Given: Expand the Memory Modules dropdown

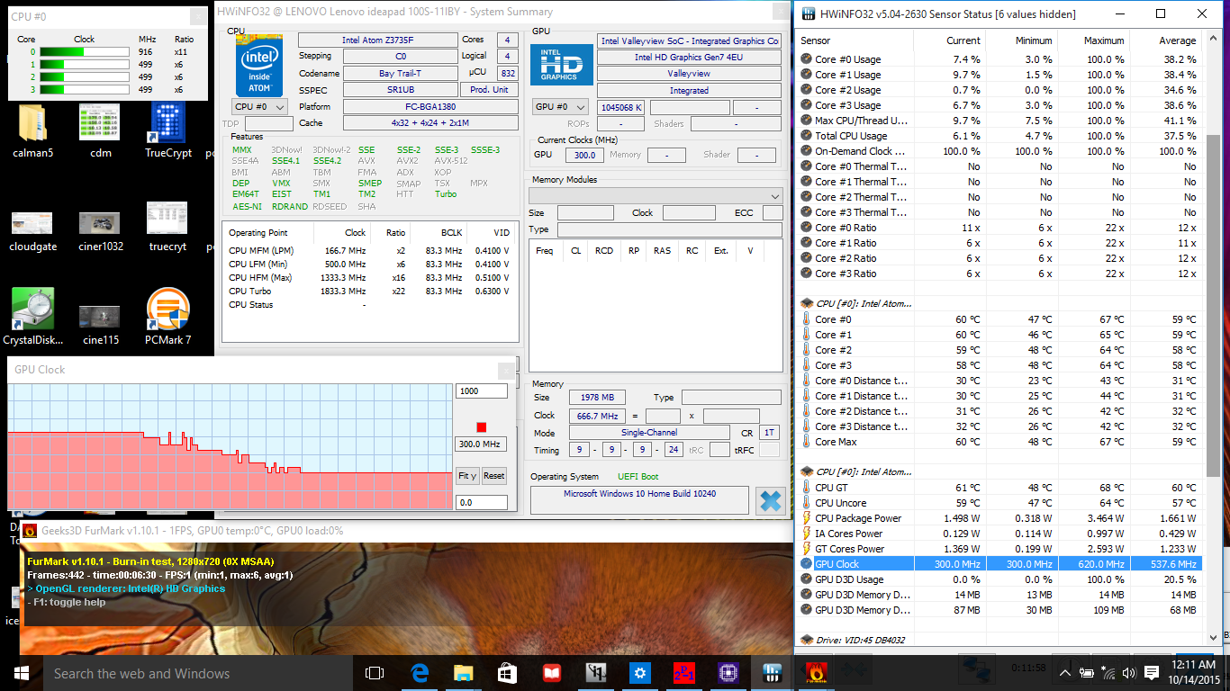Looking at the screenshot, I should click(x=656, y=196).
